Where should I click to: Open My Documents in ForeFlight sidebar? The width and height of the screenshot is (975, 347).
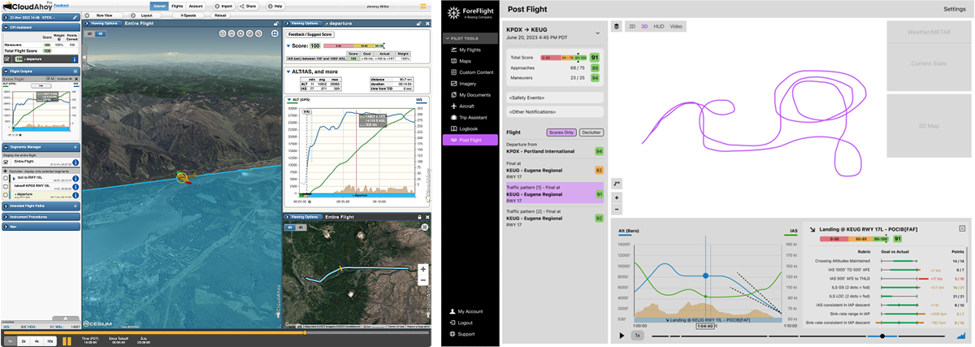pyautogui.click(x=469, y=95)
